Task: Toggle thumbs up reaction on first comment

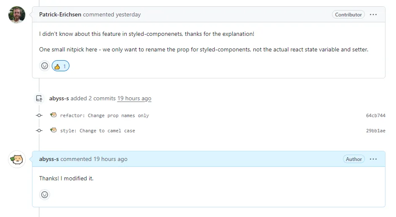Action: pyautogui.click(x=61, y=66)
